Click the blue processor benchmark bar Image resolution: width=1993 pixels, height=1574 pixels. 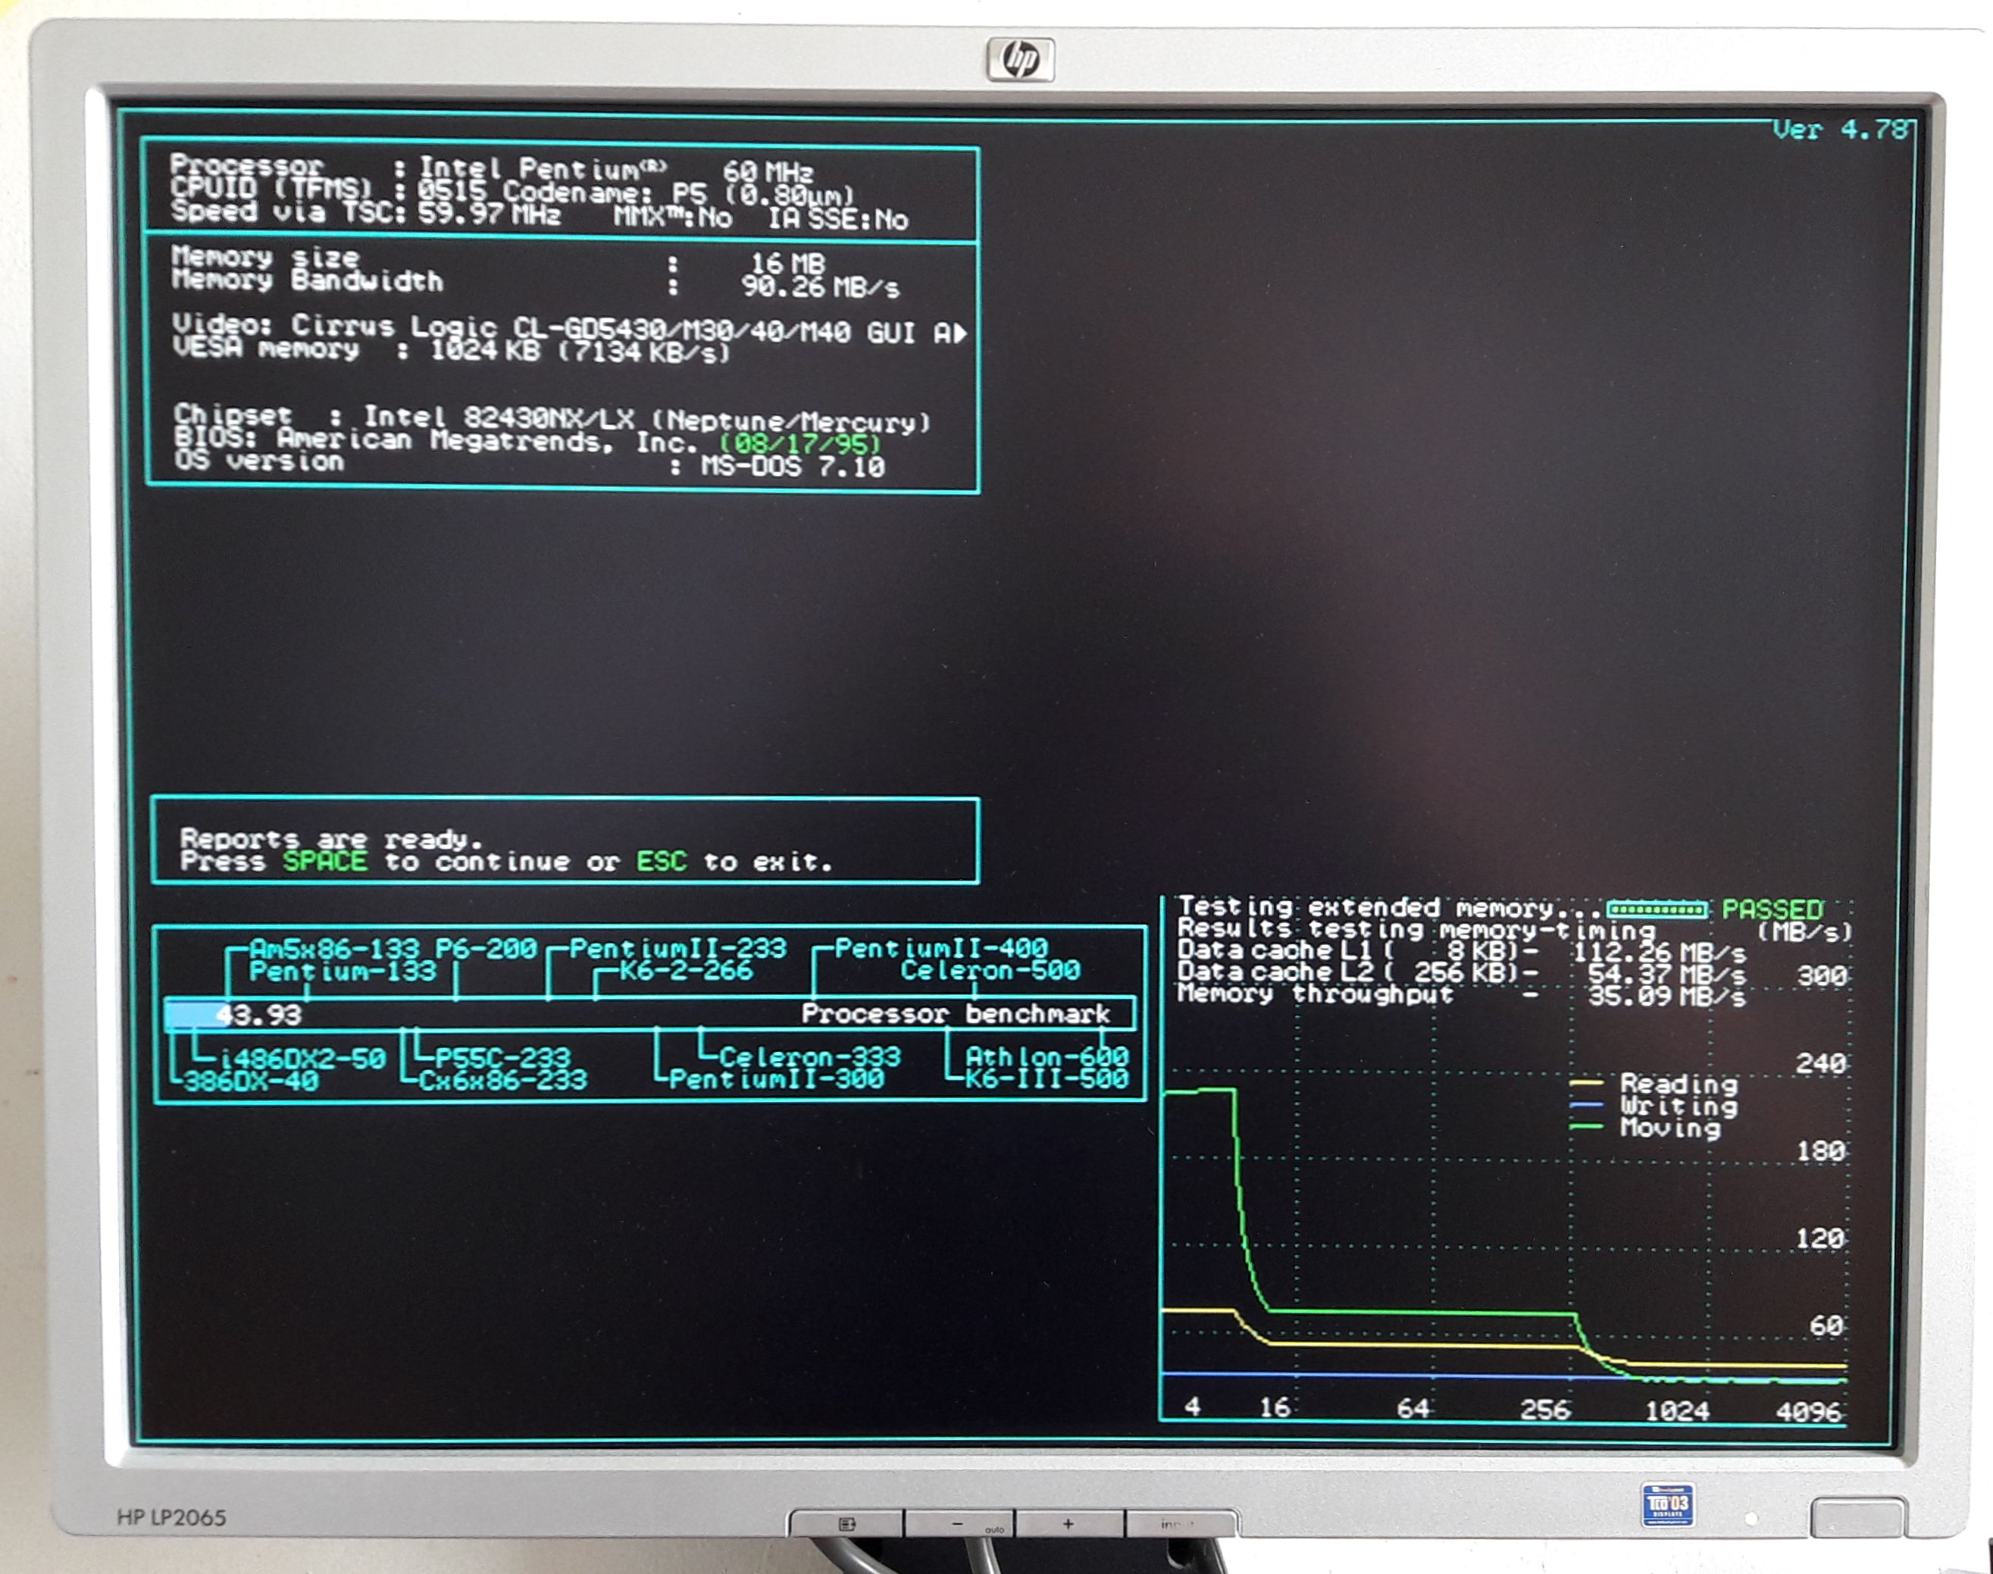click(196, 1015)
